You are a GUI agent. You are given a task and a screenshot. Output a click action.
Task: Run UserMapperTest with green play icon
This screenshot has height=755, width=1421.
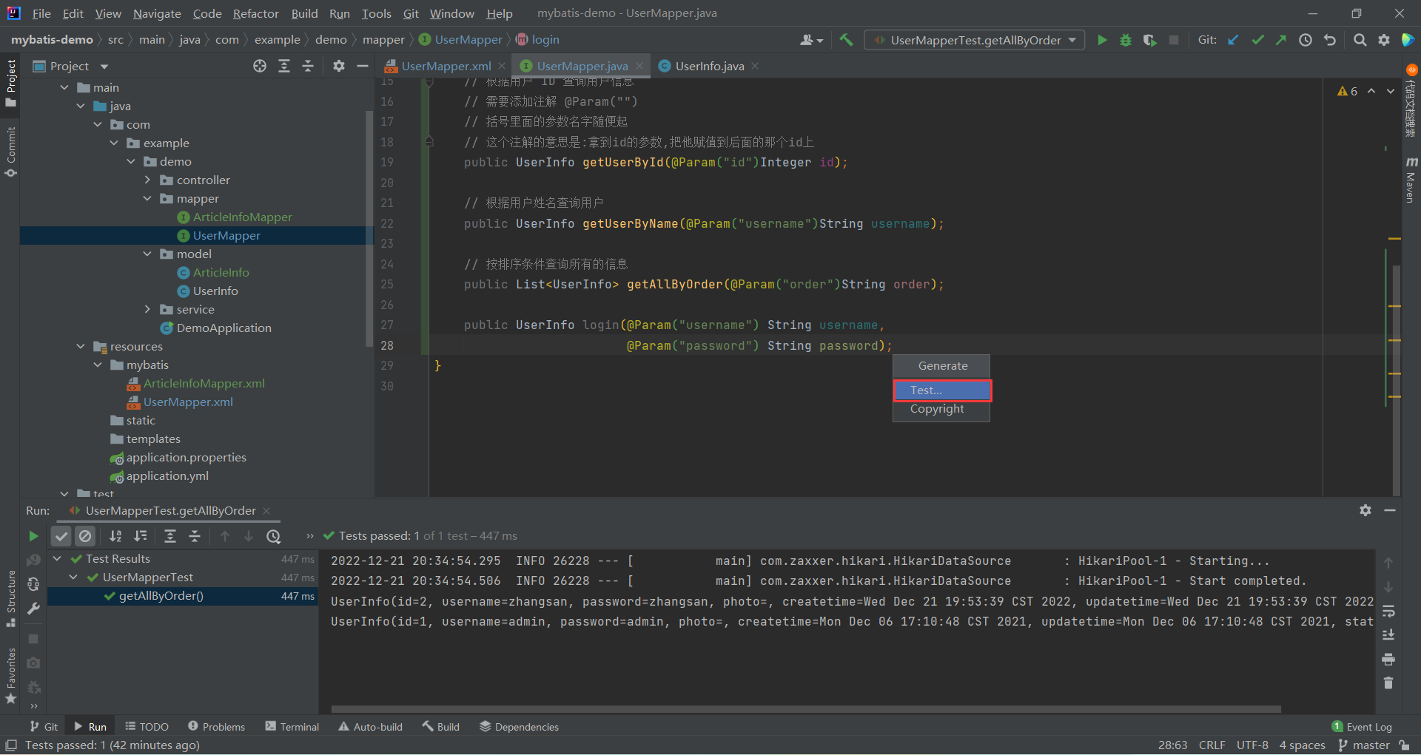pos(1102,40)
